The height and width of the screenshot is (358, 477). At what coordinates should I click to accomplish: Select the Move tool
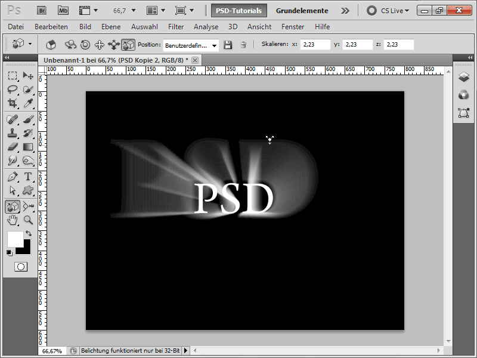point(28,76)
